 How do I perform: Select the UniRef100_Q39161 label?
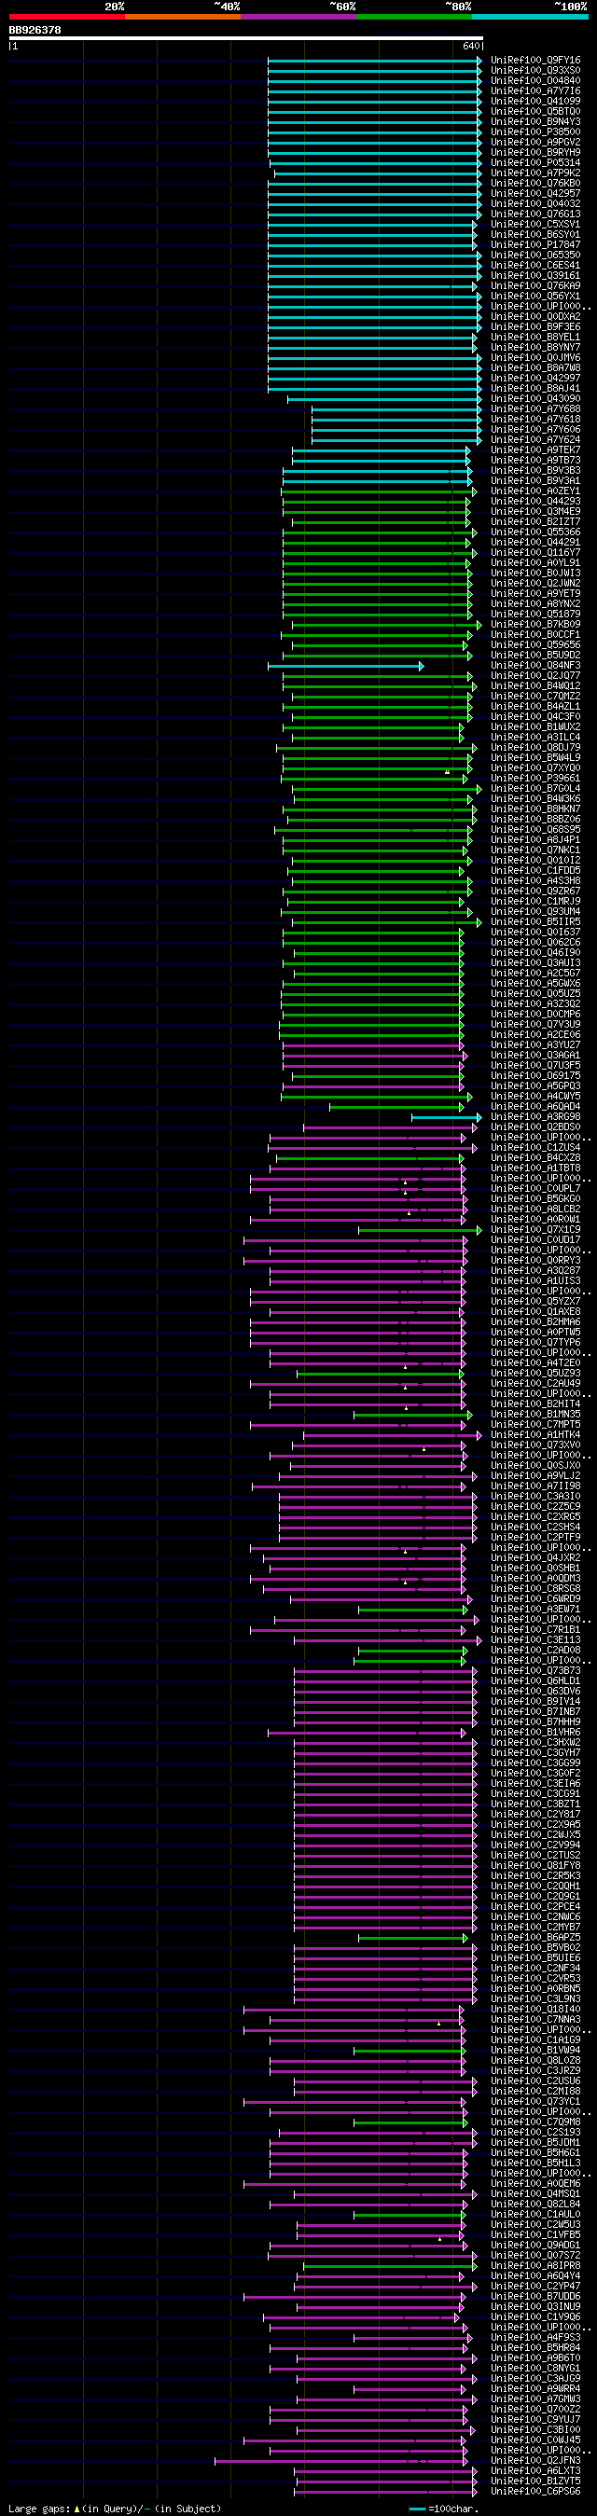[535, 275]
